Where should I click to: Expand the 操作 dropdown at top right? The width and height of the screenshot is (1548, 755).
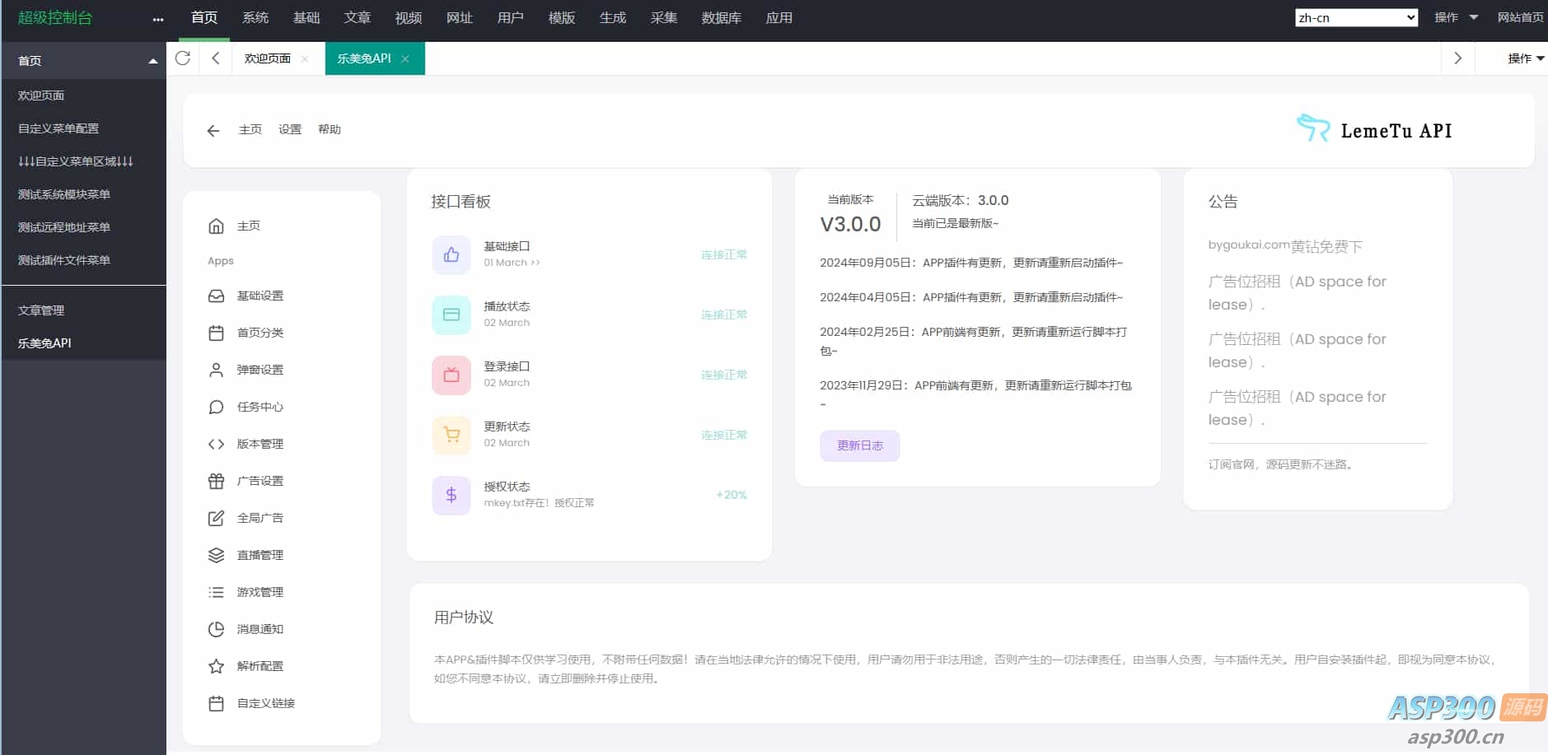pyautogui.click(x=1455, y=16)
